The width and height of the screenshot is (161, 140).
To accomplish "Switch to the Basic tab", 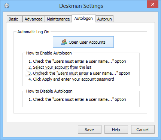I will point(15,19).
